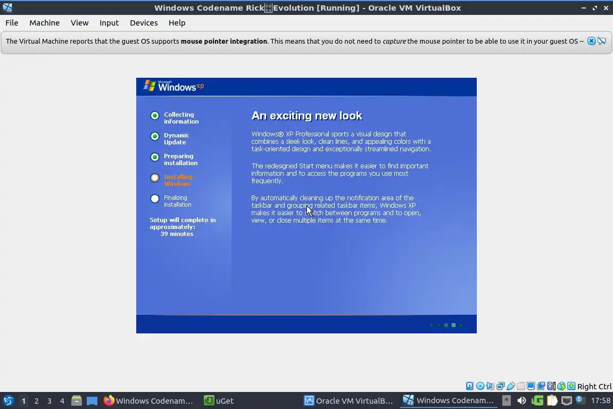Open the View menu
613x409 pixels.
(x=79, y=23)
